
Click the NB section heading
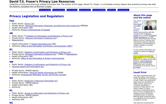point(11,78)
